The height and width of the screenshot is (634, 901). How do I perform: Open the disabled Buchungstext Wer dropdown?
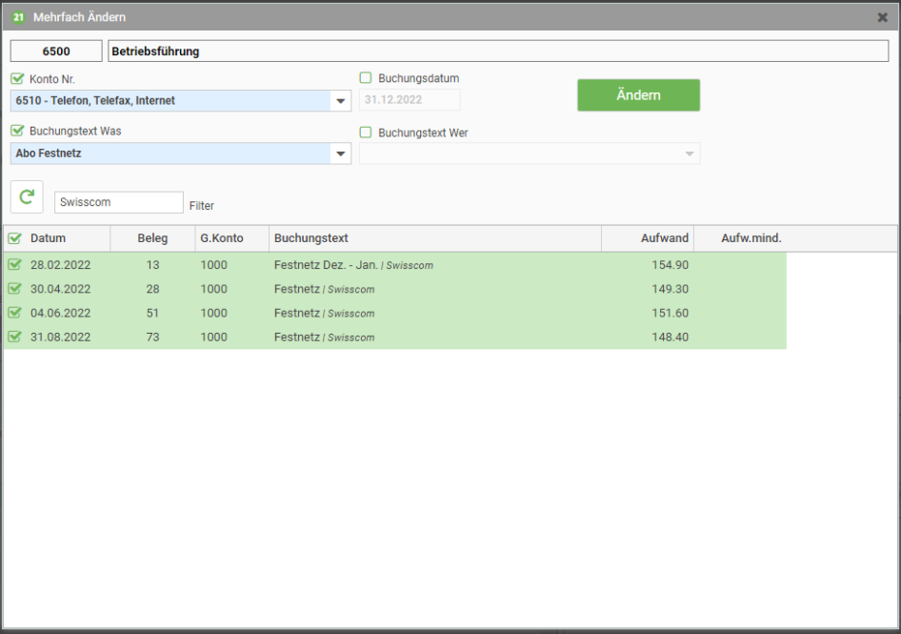tap(530, 153)
